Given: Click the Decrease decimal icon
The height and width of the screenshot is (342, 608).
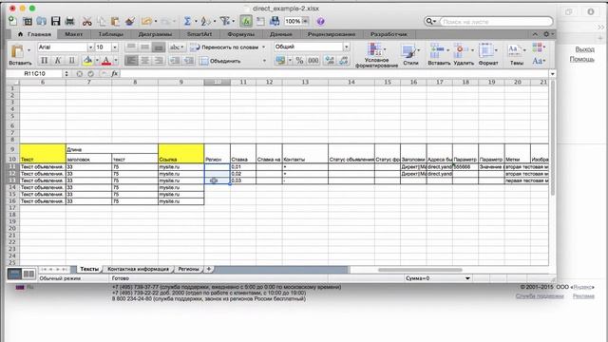Looking at the screenshot, I should (x=344, y=60).
